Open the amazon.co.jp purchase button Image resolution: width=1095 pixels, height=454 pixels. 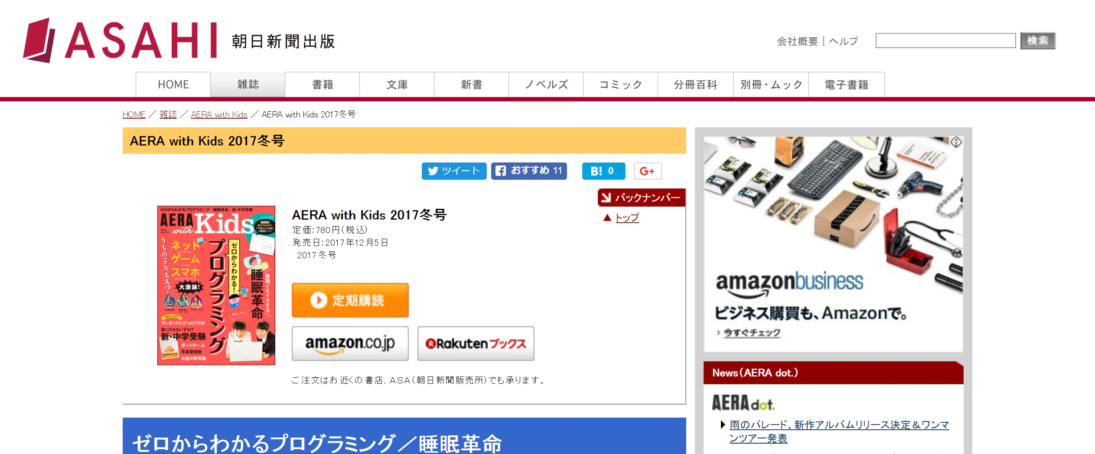[x=350, y=344]
